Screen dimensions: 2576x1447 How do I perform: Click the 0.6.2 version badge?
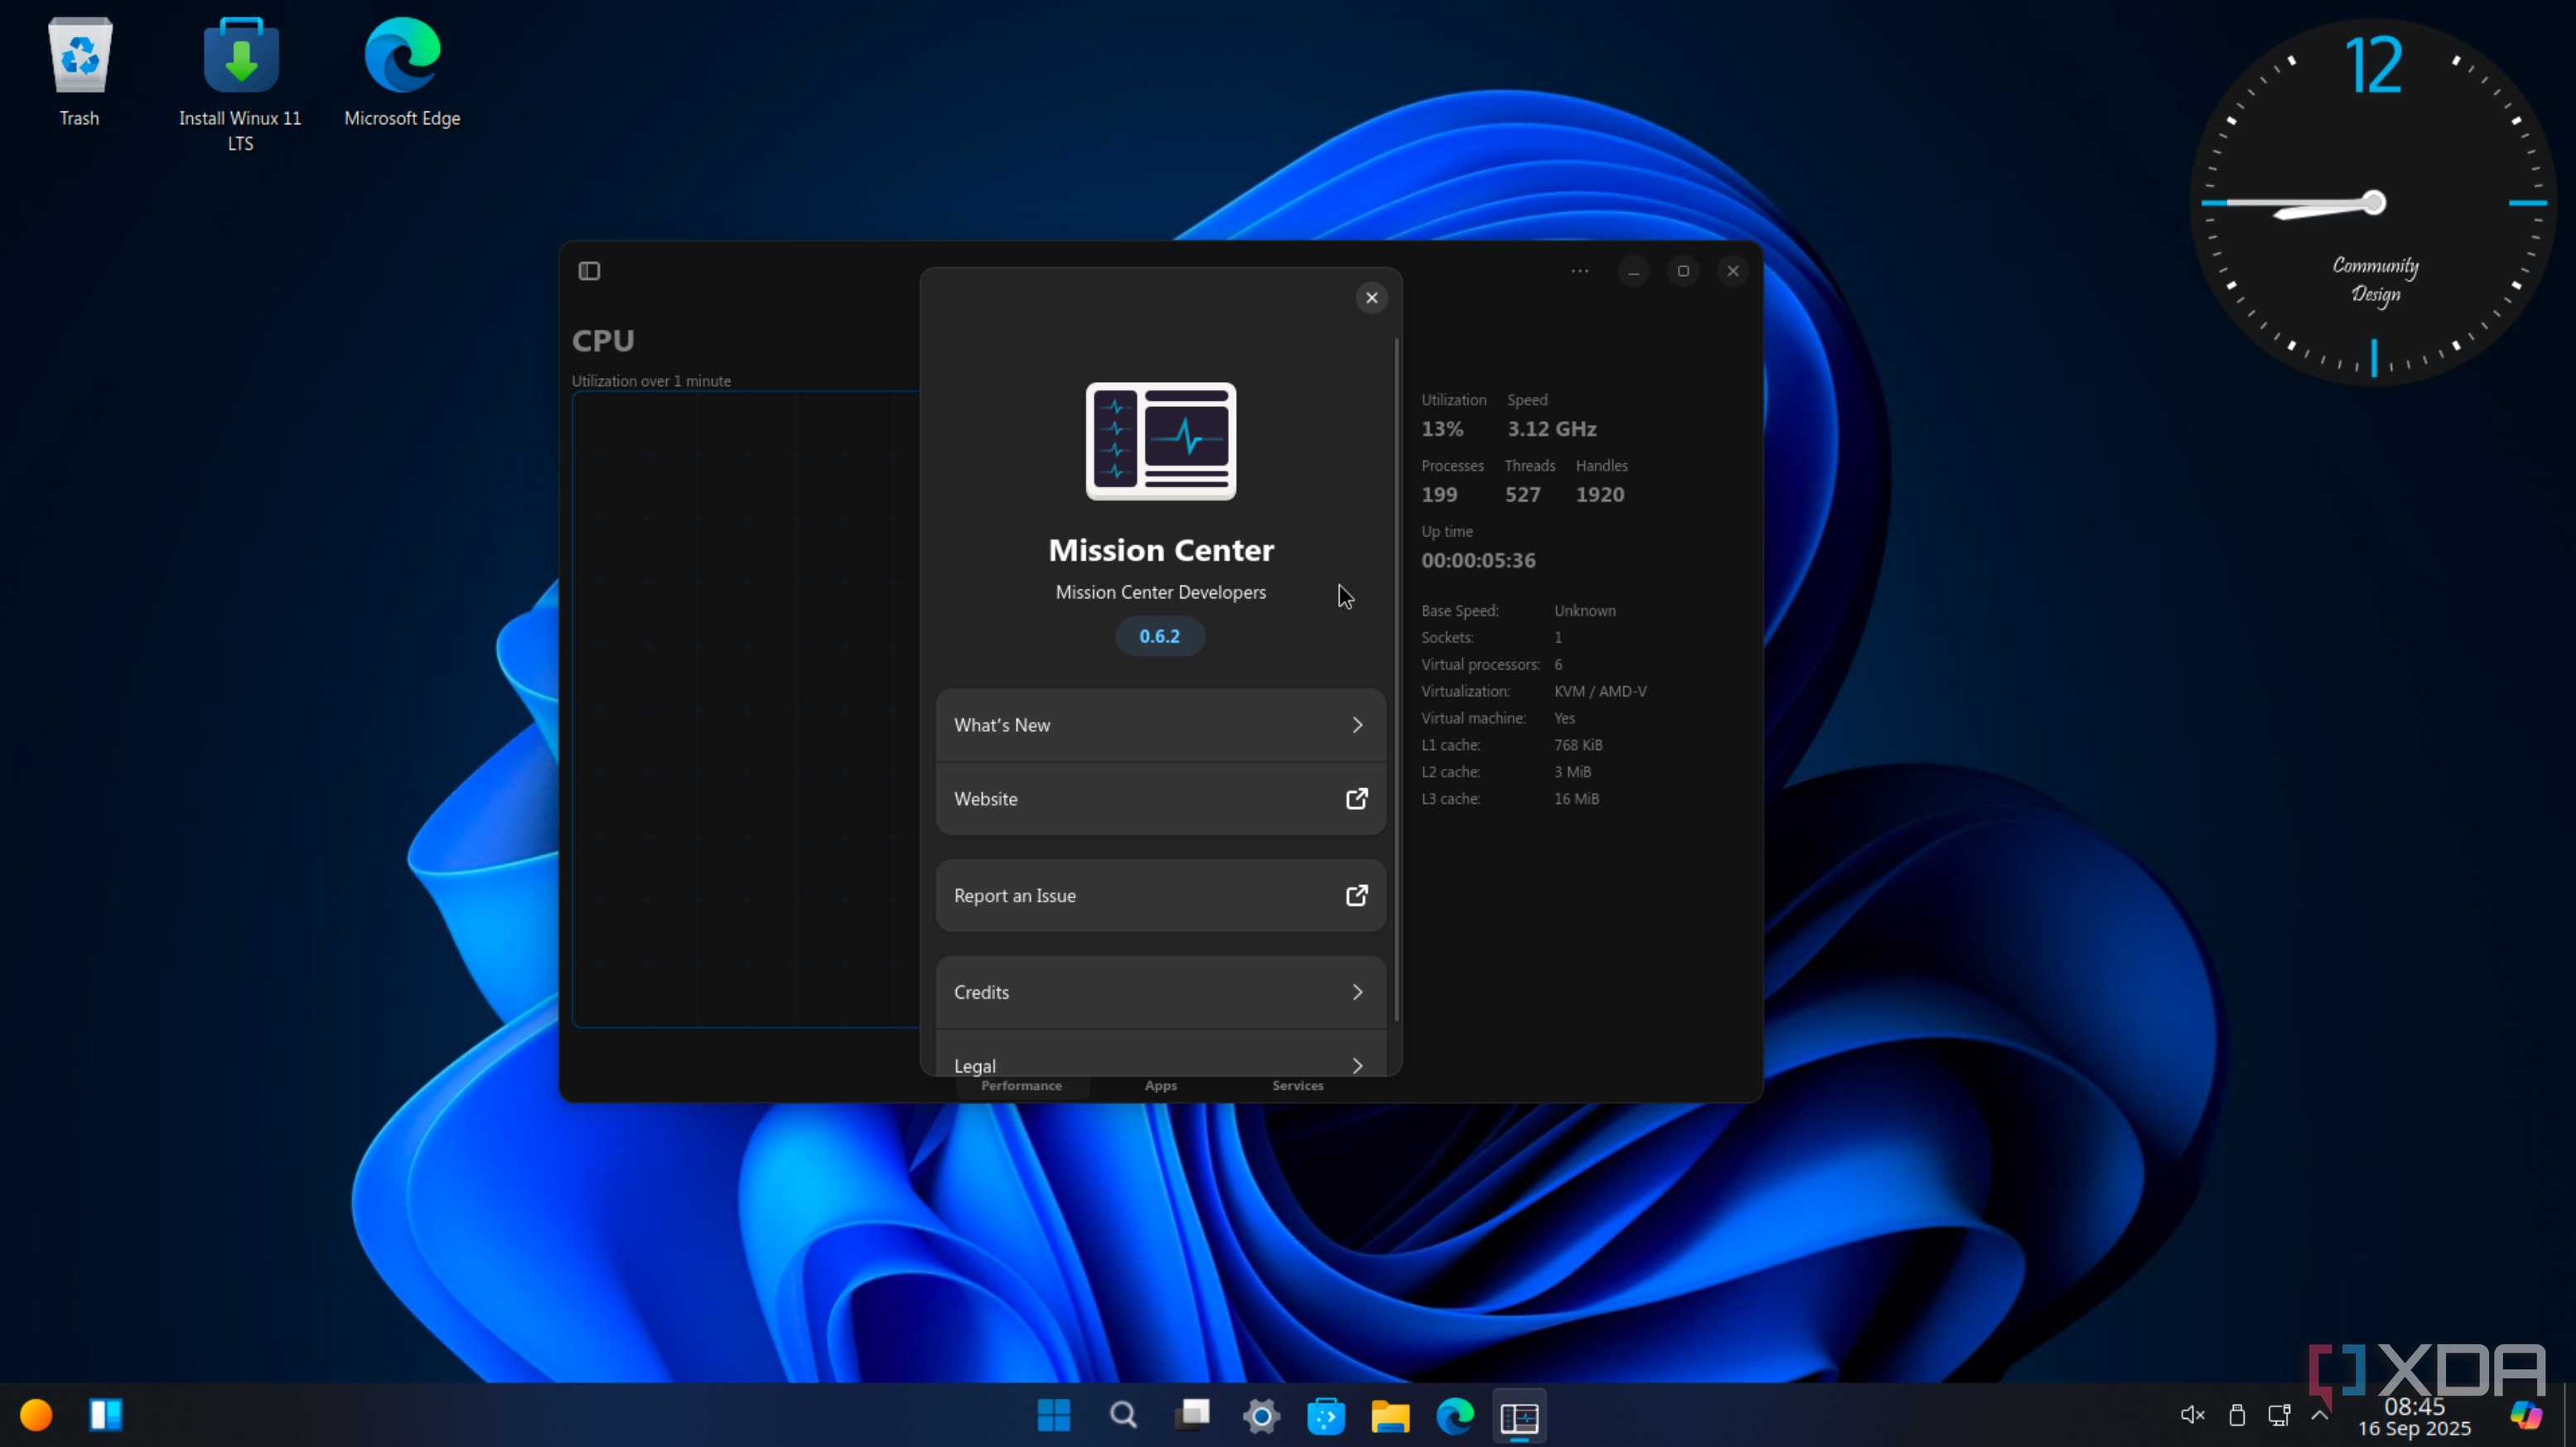[x=1160, y=636]
